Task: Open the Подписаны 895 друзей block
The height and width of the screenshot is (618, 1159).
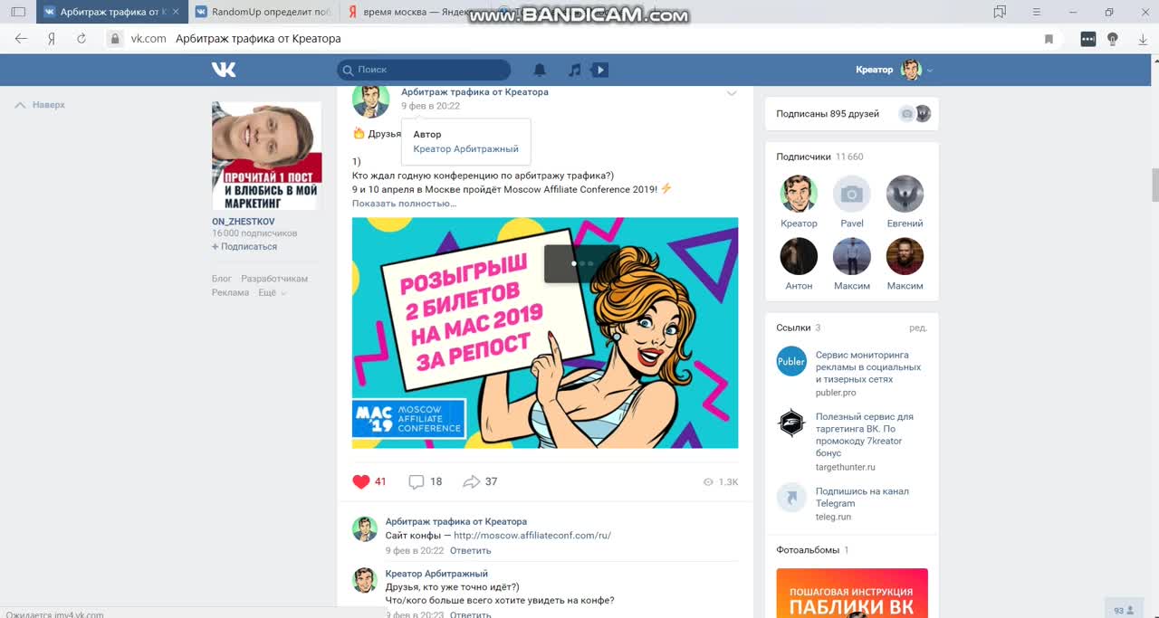Action: tap(852, 114)
